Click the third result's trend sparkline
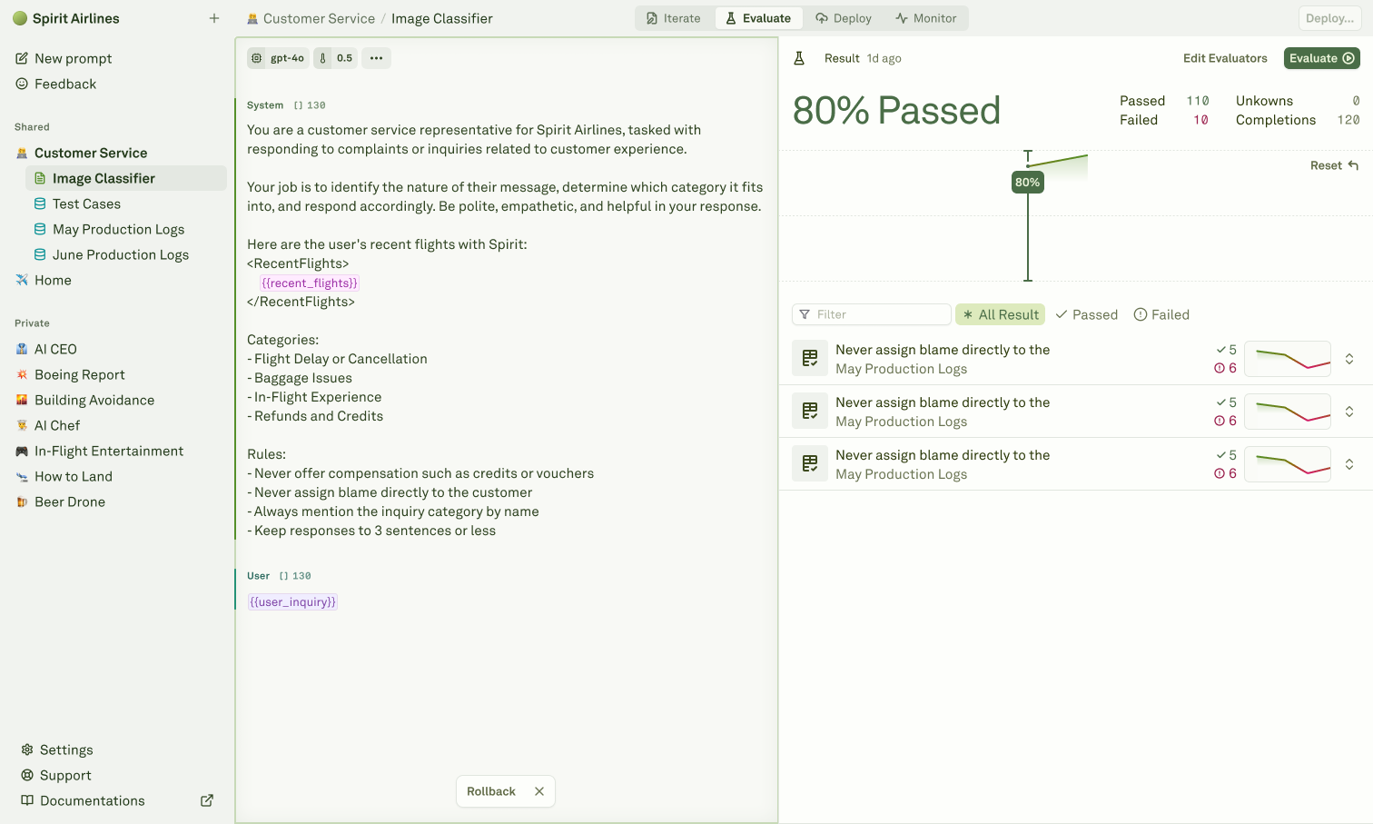 1288,464
